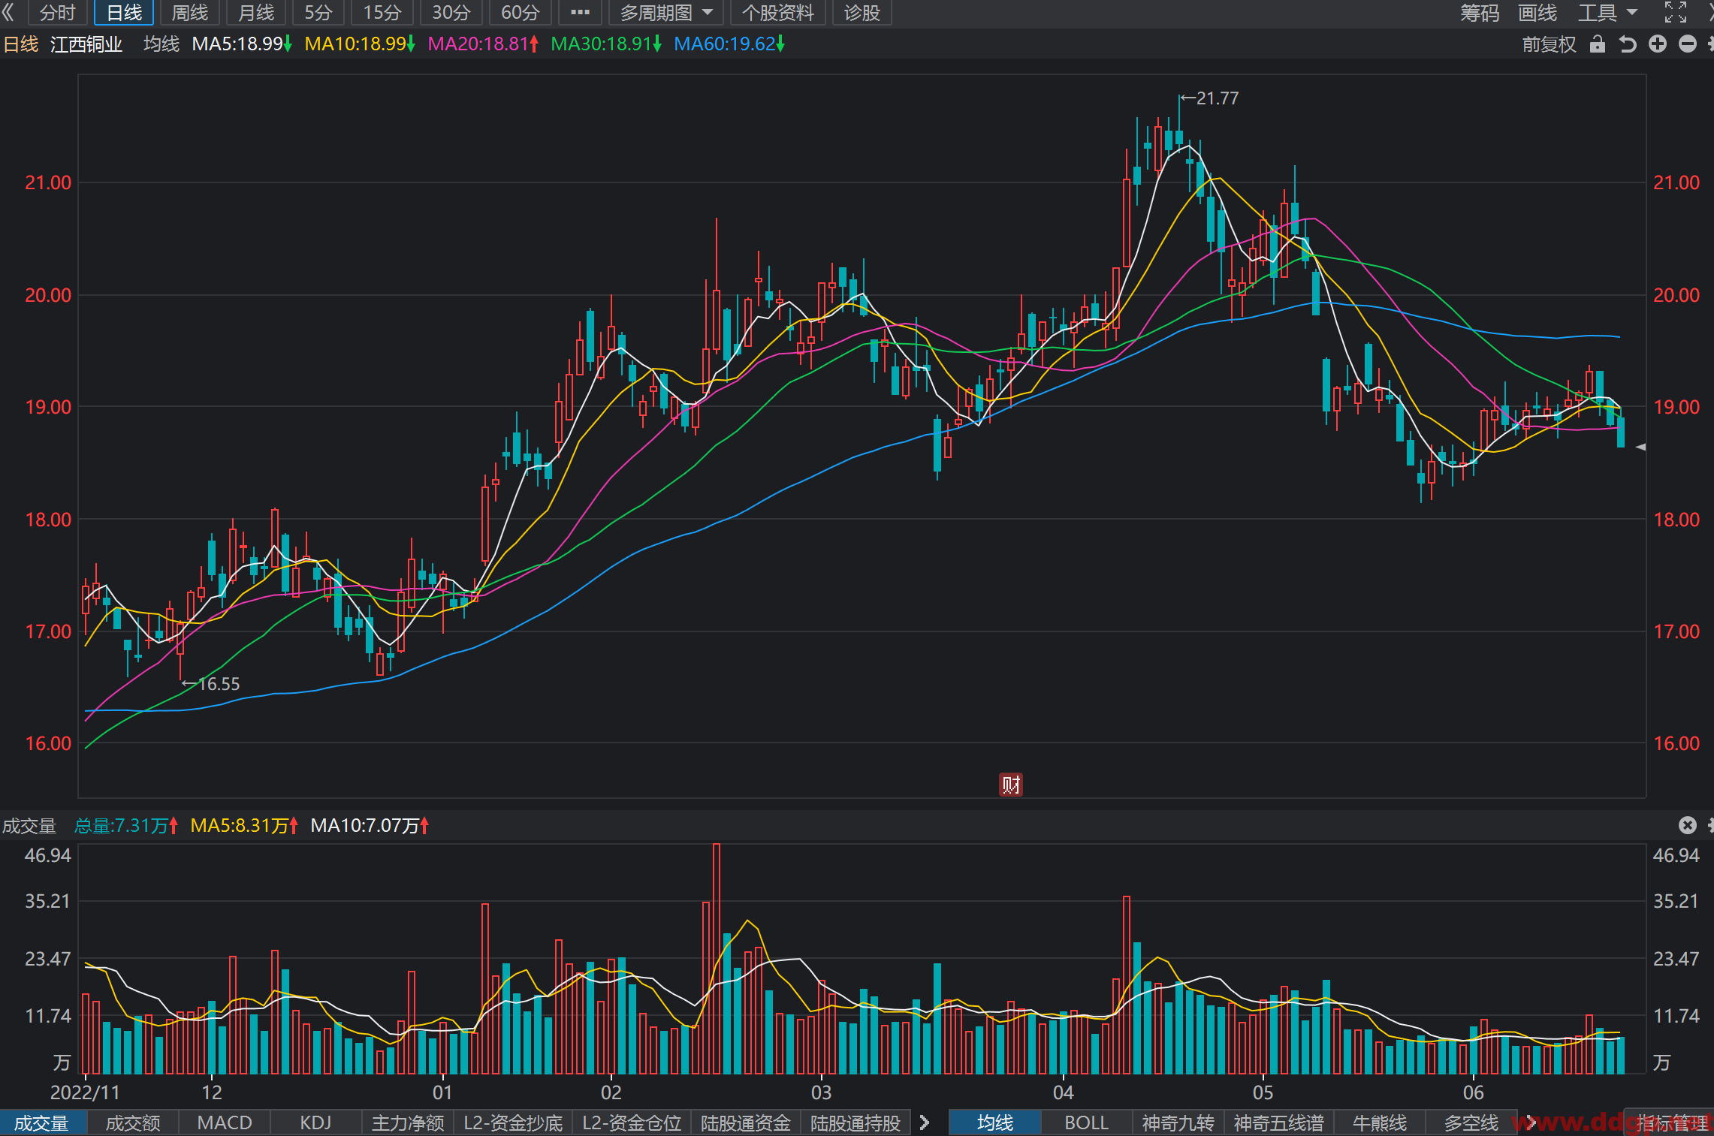Select the 日线 daily chart tab

[x=124, y=13]
